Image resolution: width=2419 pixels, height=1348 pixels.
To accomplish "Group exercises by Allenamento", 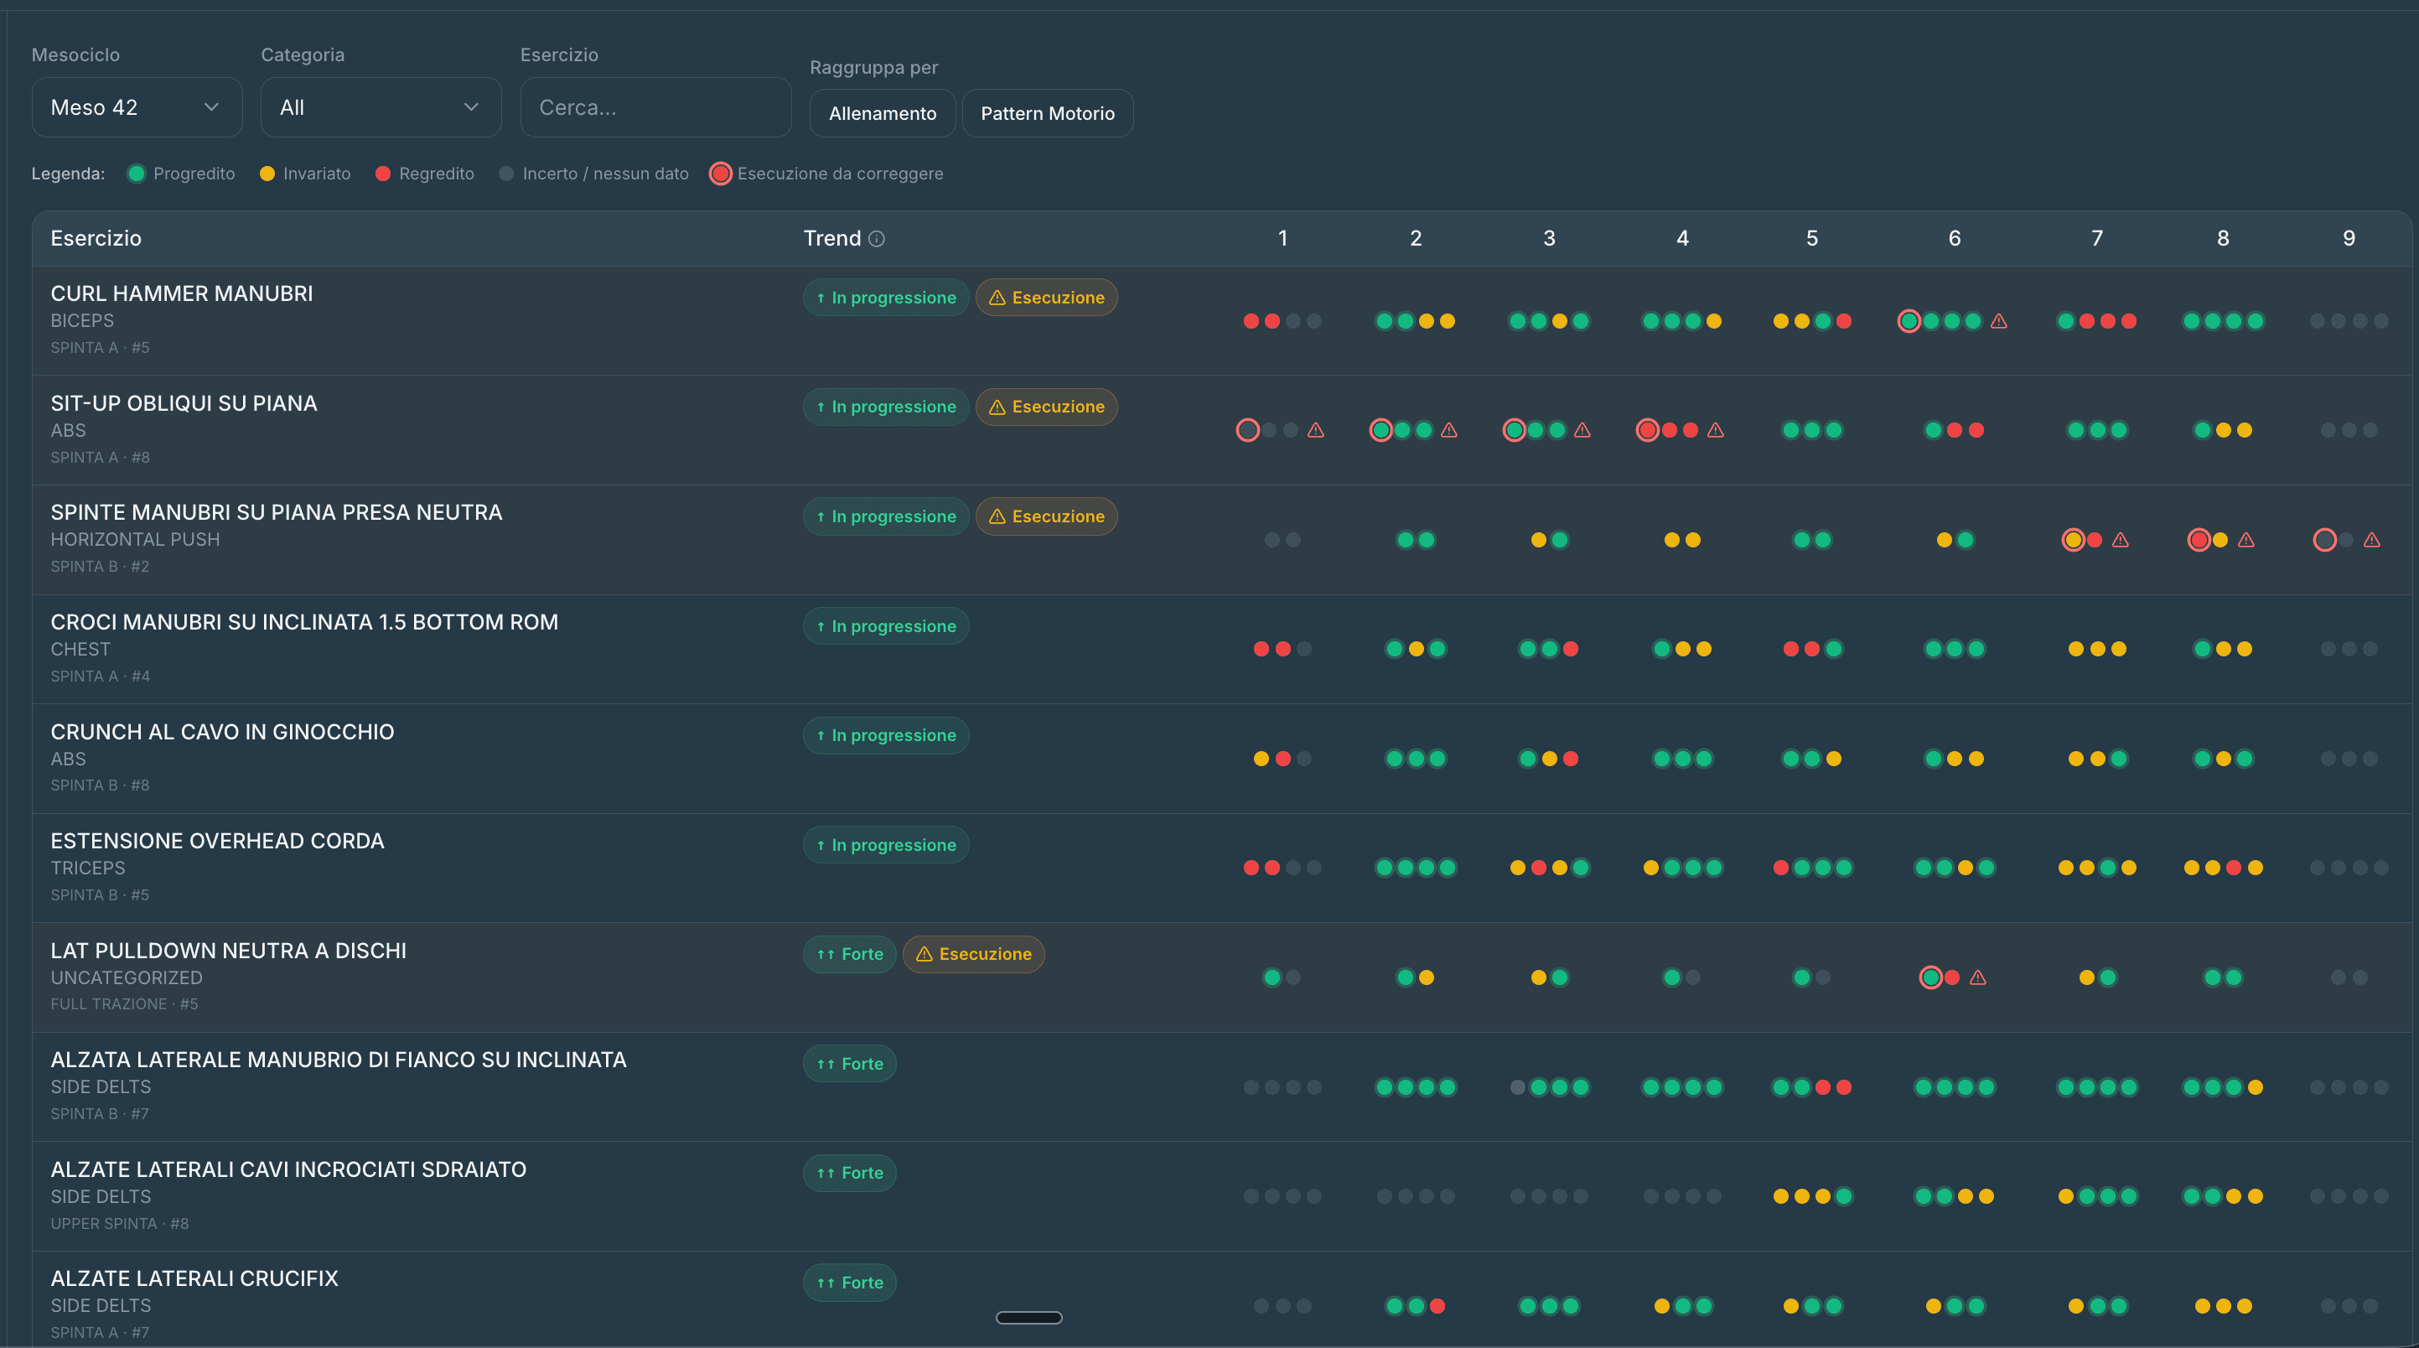I will 883,114.
